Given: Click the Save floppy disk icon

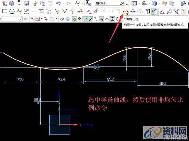Looking at the screenshot, I should (27, 3).
